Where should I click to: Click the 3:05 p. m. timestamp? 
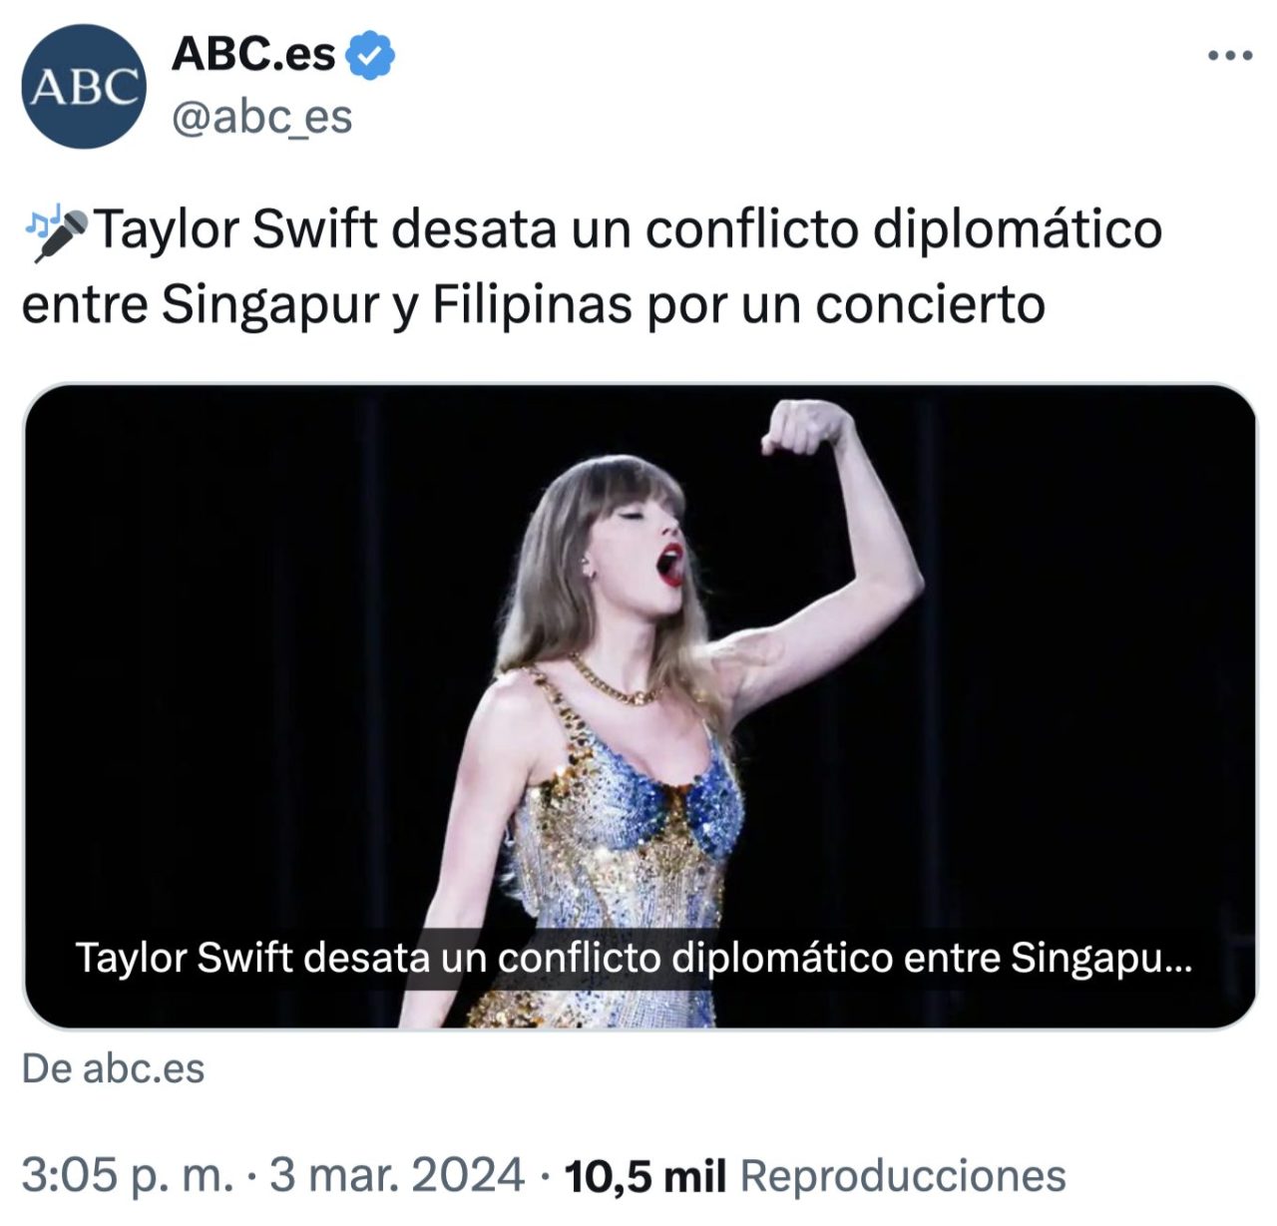pos(127,1175)
